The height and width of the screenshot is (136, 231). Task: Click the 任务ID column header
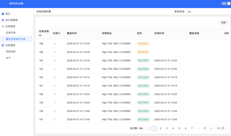(57, 33)
